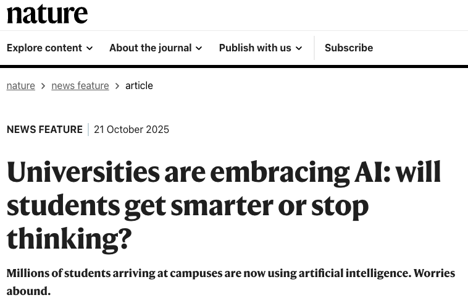
Task: Go to the nature breadcrumb link
Action: pyautogui.click(x=20, y=85)
